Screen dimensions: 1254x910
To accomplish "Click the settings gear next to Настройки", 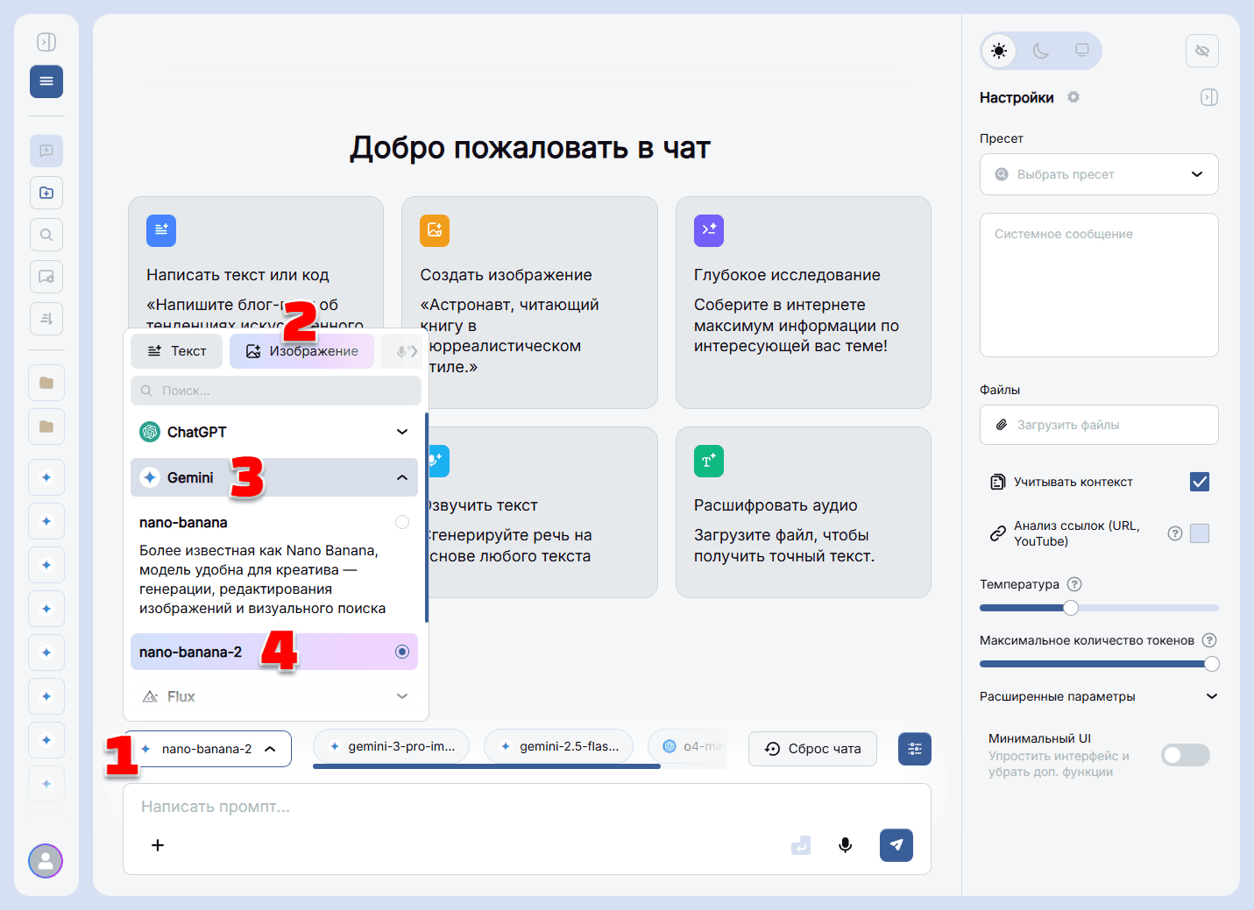I will 1073,97.
